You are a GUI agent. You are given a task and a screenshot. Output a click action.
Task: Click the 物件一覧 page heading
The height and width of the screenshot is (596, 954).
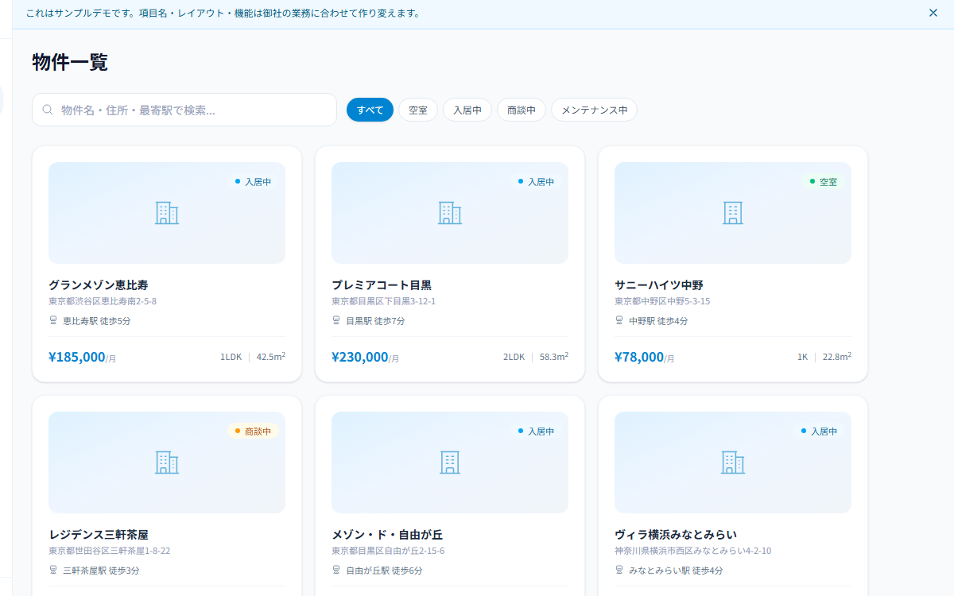tap(70, 62)
